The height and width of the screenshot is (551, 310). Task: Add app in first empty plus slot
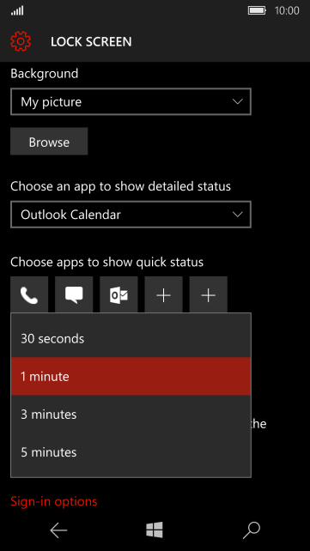pos(163,294)
